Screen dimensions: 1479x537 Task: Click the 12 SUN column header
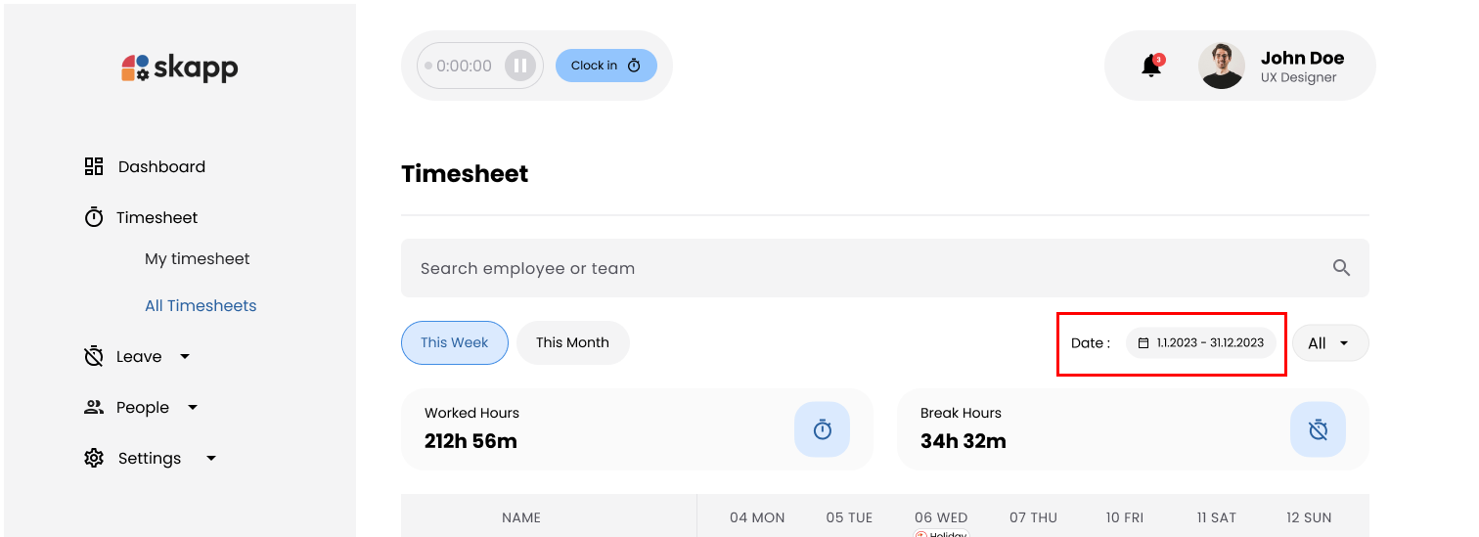(1309, 517)
